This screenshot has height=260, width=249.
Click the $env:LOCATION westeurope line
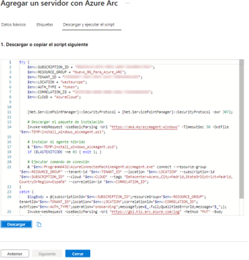coord(57,82)
